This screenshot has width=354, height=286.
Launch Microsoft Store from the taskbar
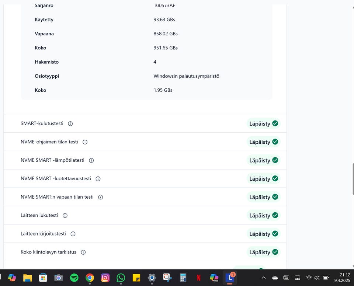point(43,278)
